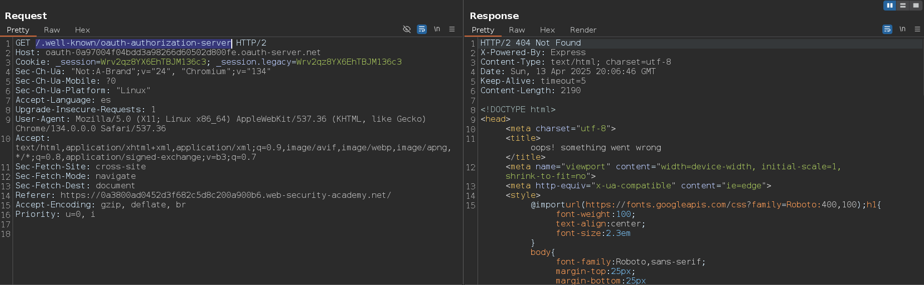Switch to the combined single-pane layout icon
The image size is (924, 285).
click(x=916, y=6)
